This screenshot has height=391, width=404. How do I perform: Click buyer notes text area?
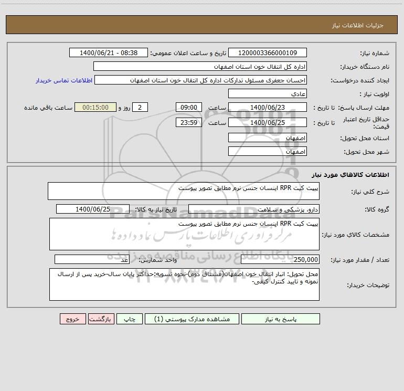coord(184,284)
